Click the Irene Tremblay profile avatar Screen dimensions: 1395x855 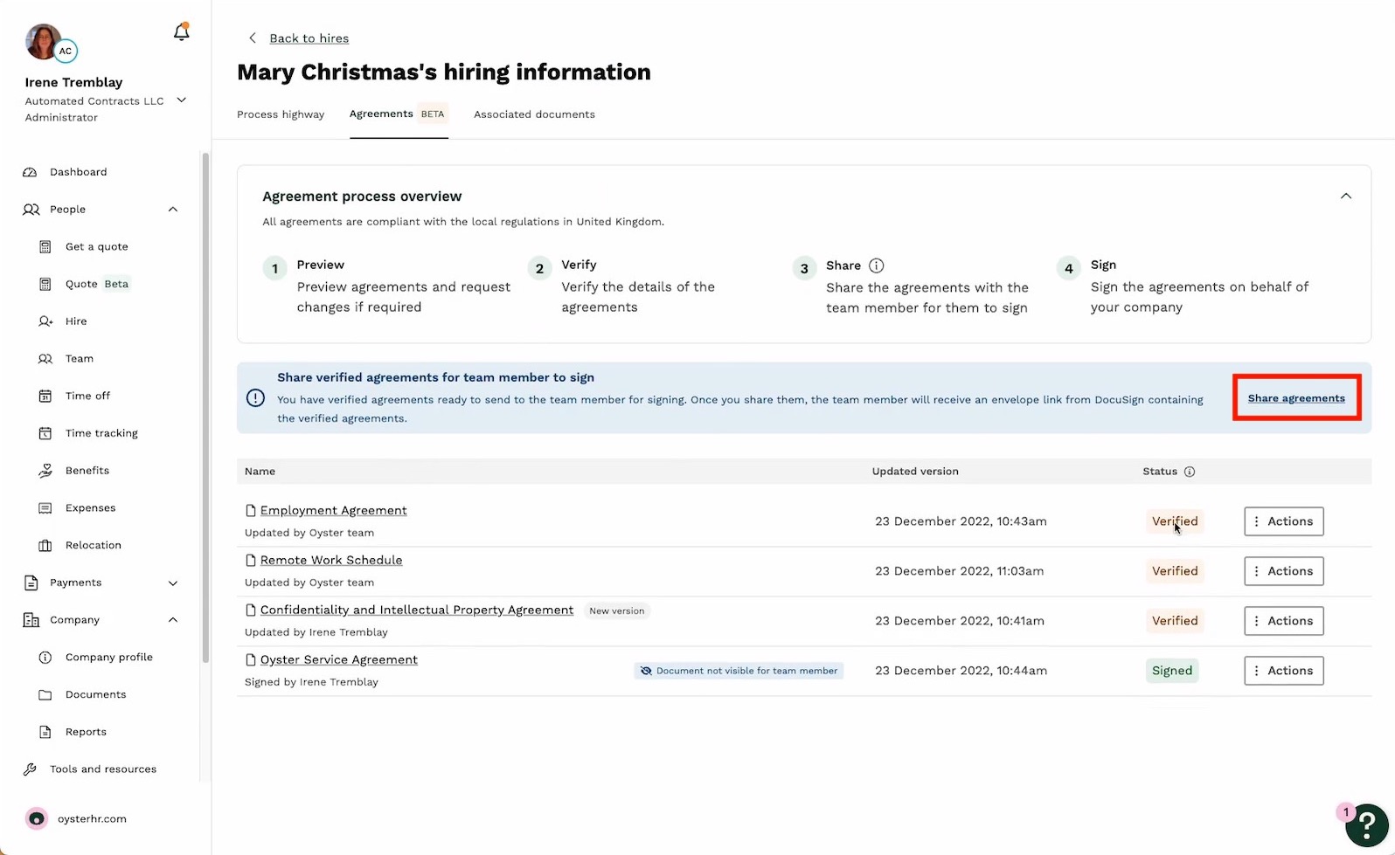coord(44,41)
